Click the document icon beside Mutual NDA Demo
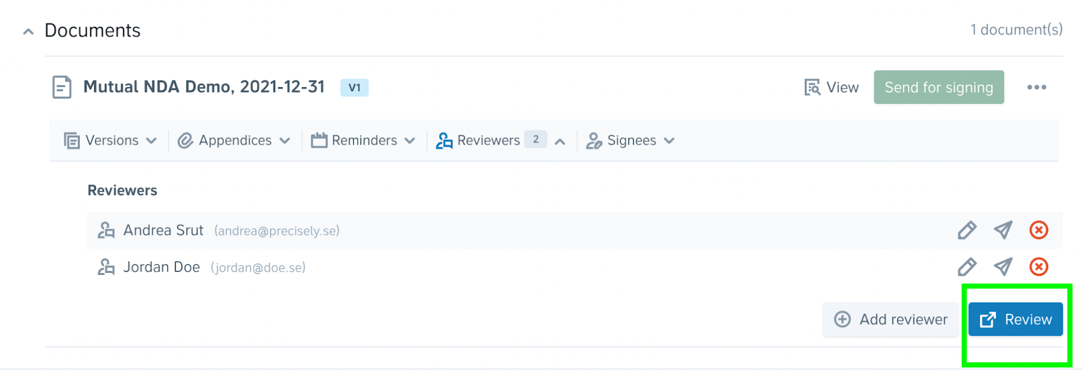Screen dimensions: 1082x377 [62, 87]
